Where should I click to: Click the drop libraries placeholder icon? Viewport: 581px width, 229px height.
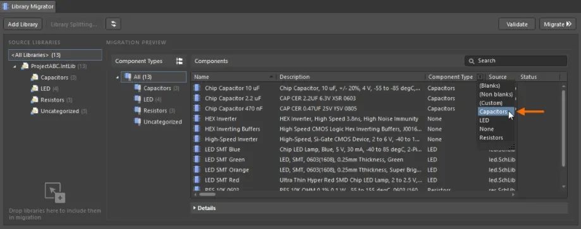pyautogui.click(x=55, y=192)
